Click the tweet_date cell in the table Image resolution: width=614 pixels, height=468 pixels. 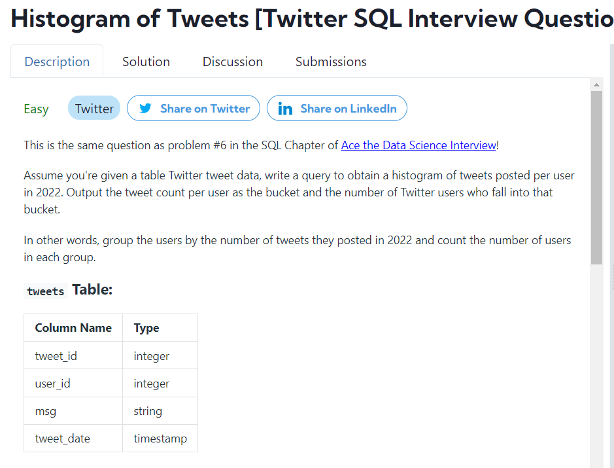[x=73, y=438]
